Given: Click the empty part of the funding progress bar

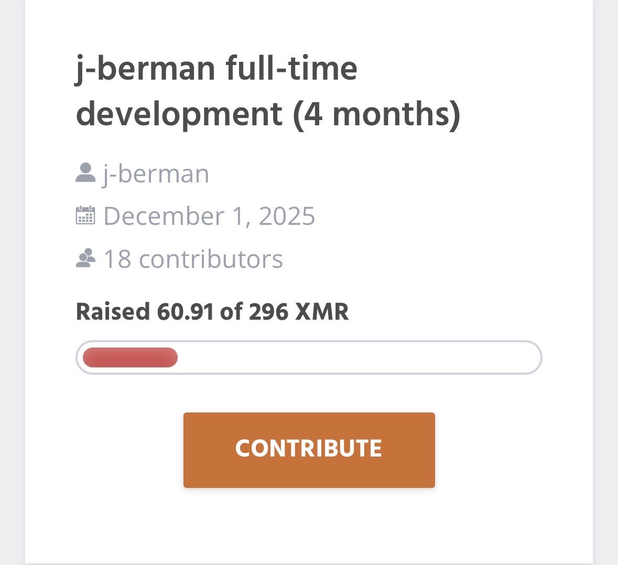Looking at the screenshot, I should point(356,357).
